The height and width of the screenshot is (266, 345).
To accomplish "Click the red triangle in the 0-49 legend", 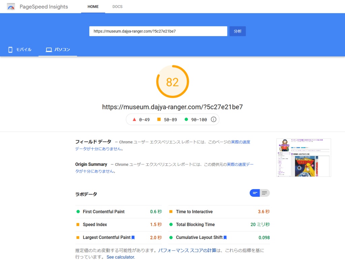I will point(134,119).
